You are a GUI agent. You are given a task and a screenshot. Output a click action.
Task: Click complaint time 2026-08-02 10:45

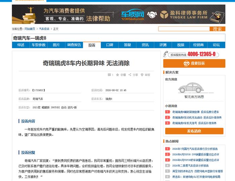click(x=116, y=90)
